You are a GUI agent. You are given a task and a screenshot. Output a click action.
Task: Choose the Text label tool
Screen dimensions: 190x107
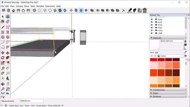pos(8,73)
